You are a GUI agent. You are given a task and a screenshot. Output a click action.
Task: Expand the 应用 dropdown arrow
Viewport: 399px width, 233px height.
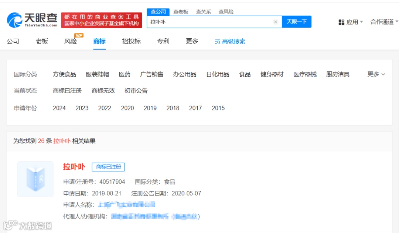(x=361, y=22)
